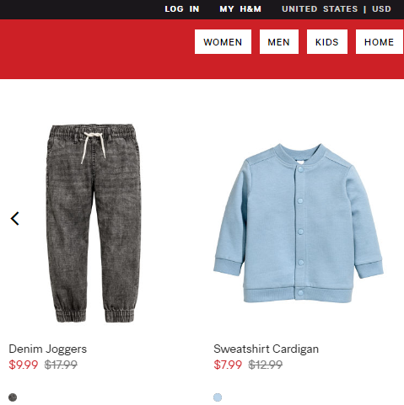The width and height of the screenshot is (404, 405).
Task: Select light blue swatch under Sweatshirt Cardigan
Action: 218,397
